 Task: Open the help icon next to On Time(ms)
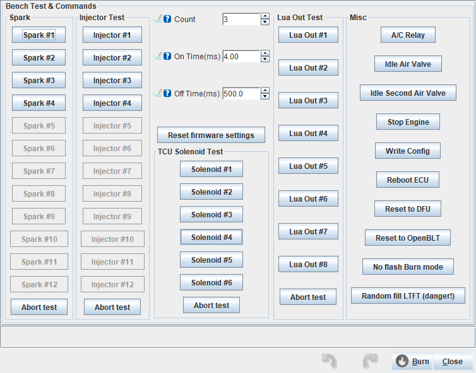pyautogui.click(x=167, y=56)
